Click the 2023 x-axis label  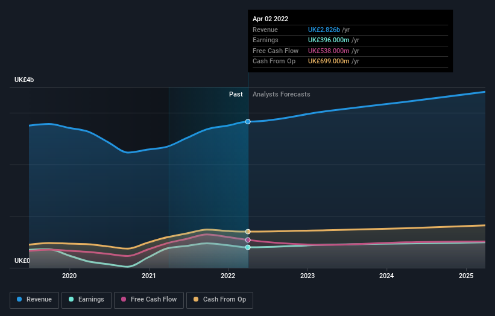click(x=307, y=276)
